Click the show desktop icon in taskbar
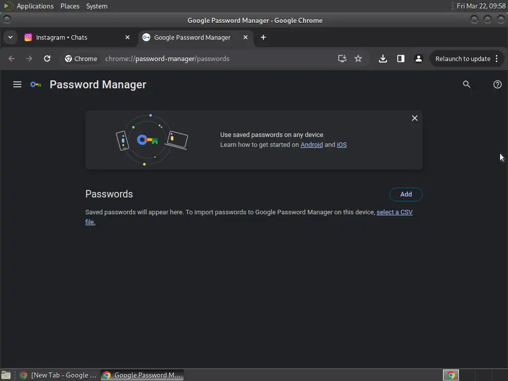The width and height of the screenshot is (508, 381). (x=6, y=375)
